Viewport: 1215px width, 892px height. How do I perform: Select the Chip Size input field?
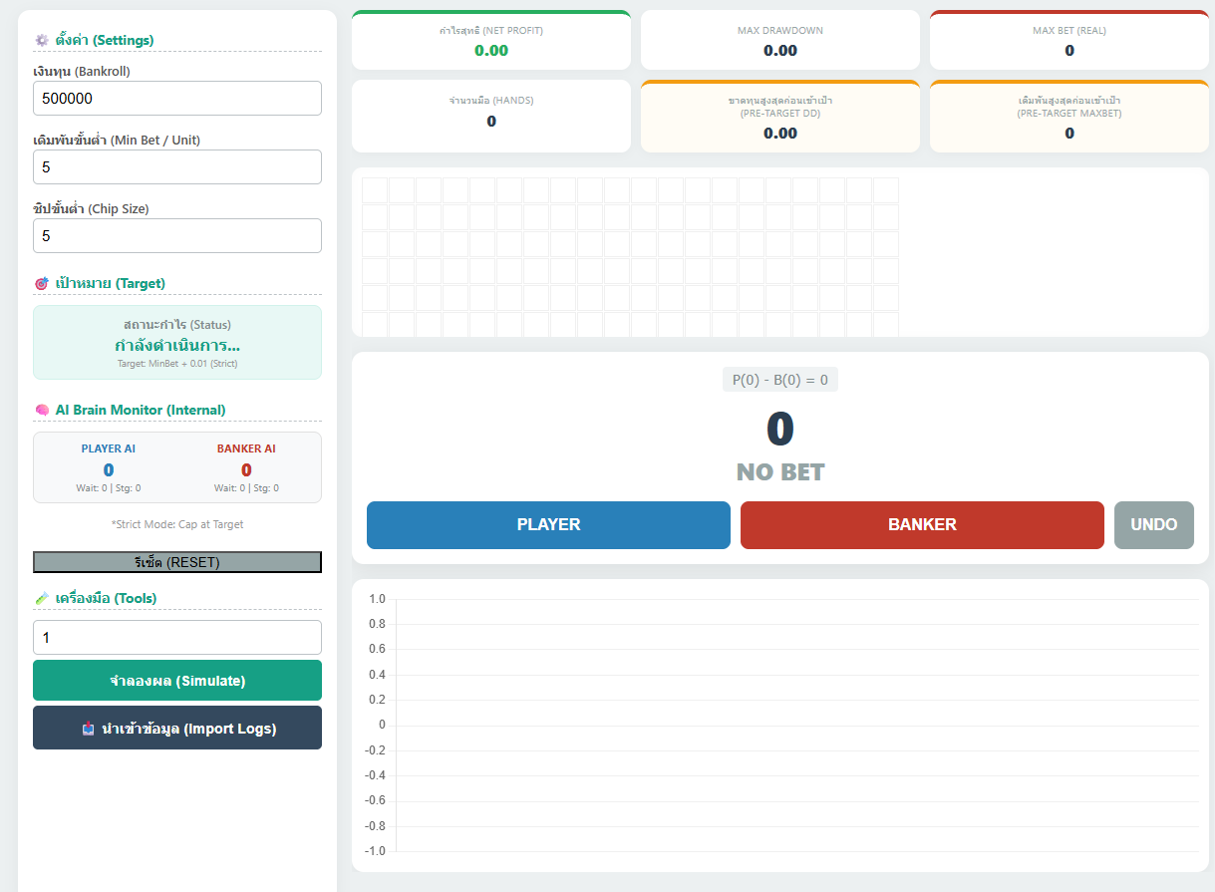[177, 236]
